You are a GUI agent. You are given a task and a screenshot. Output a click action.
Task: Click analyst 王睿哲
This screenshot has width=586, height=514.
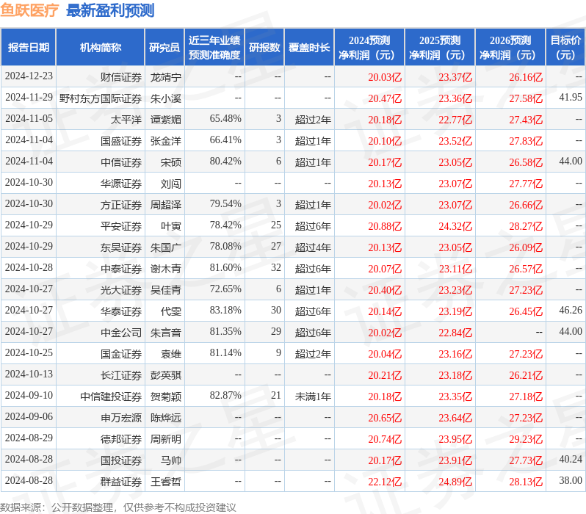tap(166, 482)
